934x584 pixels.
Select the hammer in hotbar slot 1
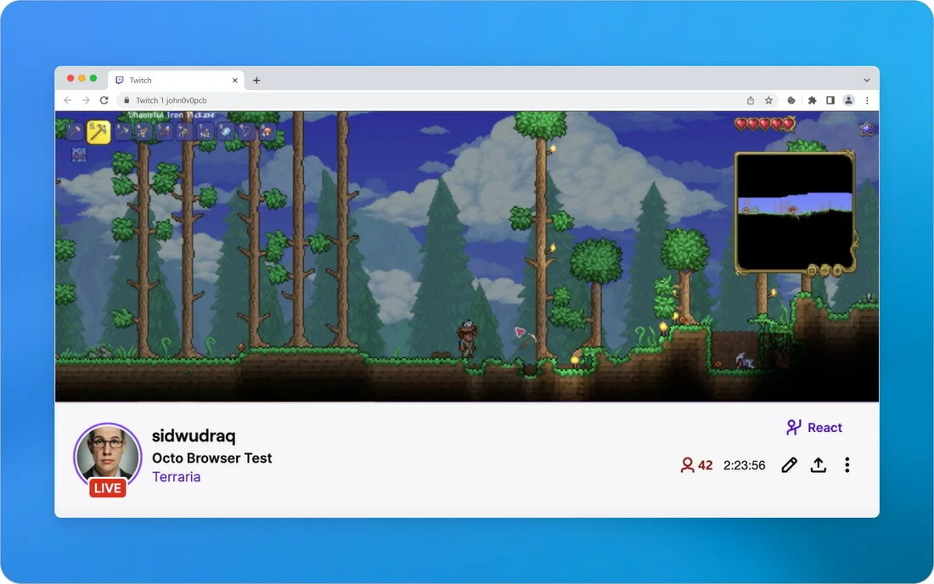click(75, 131)
